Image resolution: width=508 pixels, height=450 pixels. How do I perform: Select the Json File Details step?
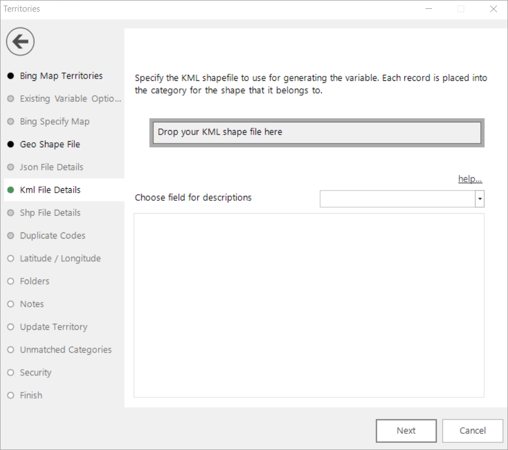[52, 167]
